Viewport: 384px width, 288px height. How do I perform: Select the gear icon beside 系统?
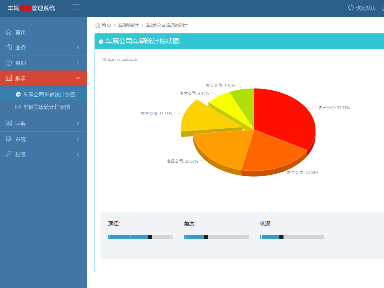pyautogui.click(x=9, y=139)
